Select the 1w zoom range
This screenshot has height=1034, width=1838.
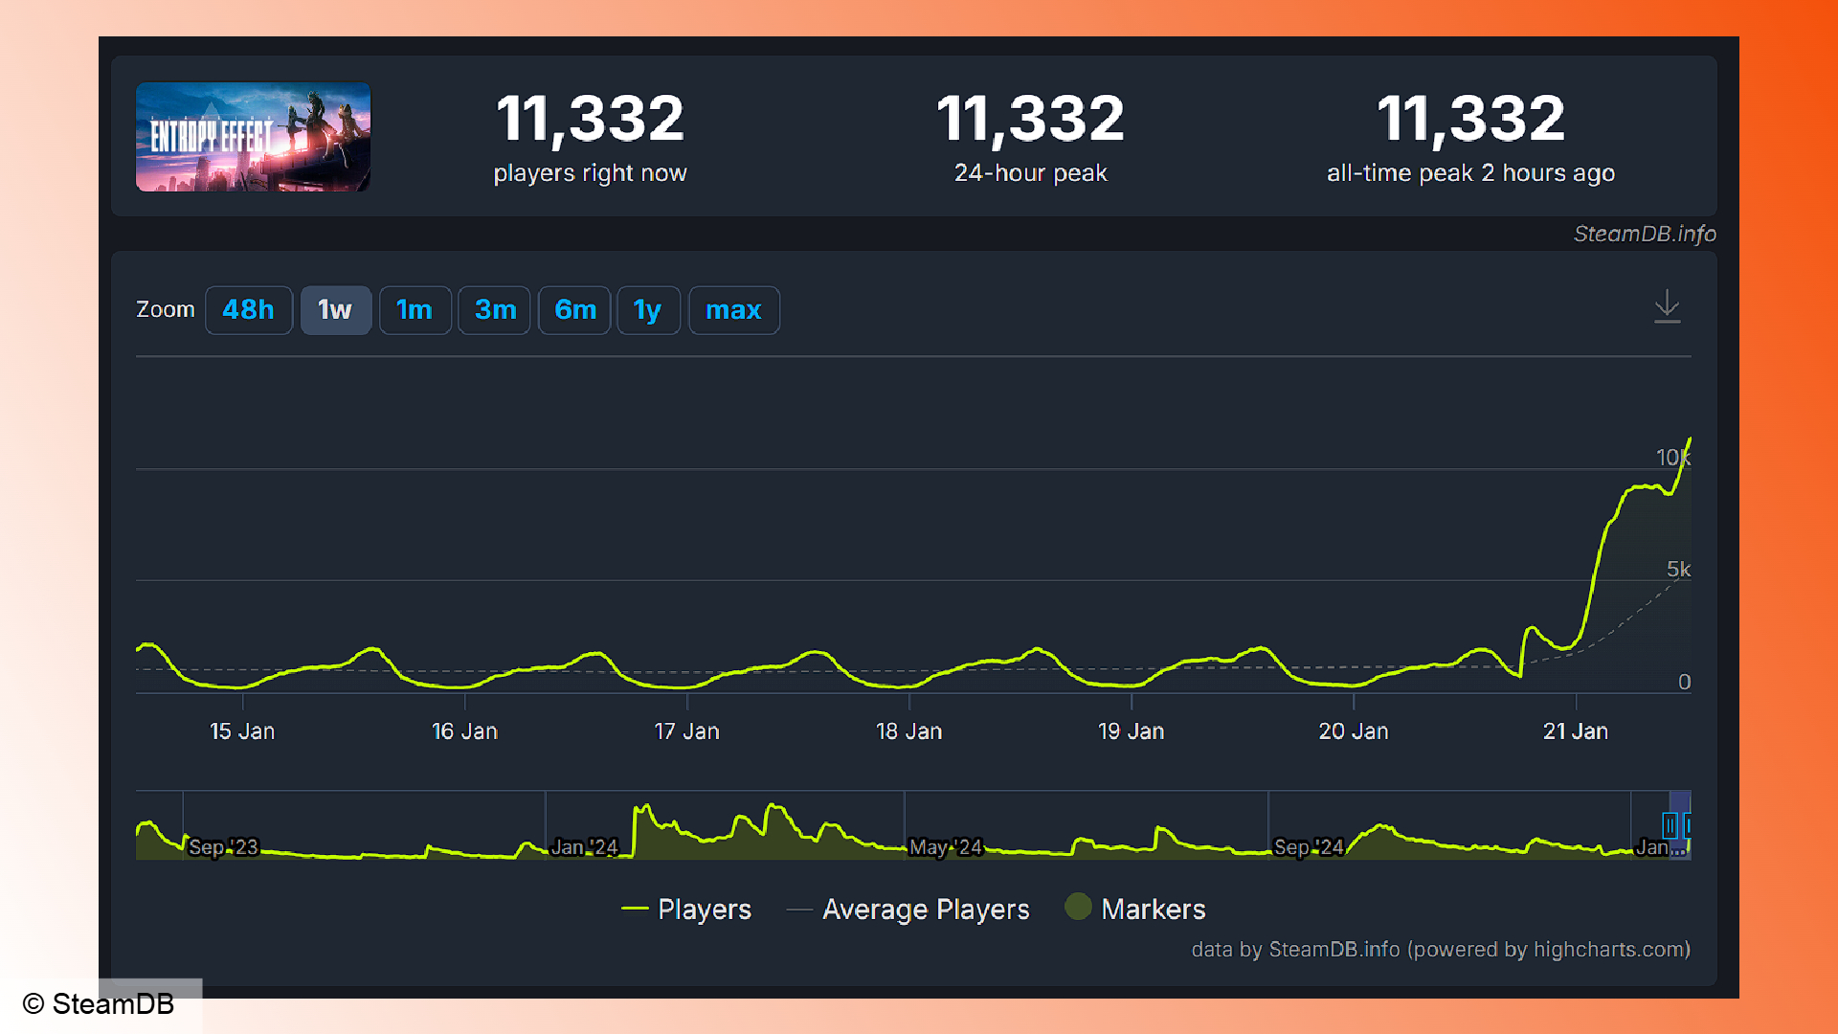(335, 310)
